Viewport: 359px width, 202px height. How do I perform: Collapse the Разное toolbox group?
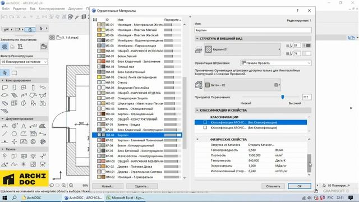tap(2, 149)
